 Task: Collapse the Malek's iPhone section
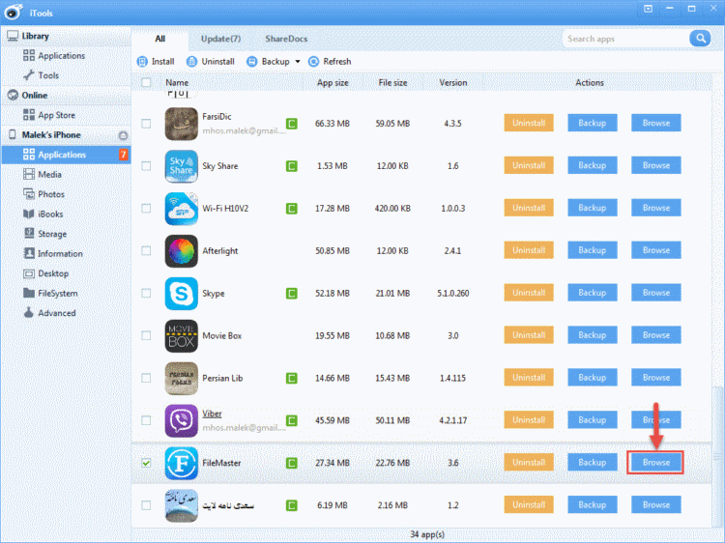66,135
